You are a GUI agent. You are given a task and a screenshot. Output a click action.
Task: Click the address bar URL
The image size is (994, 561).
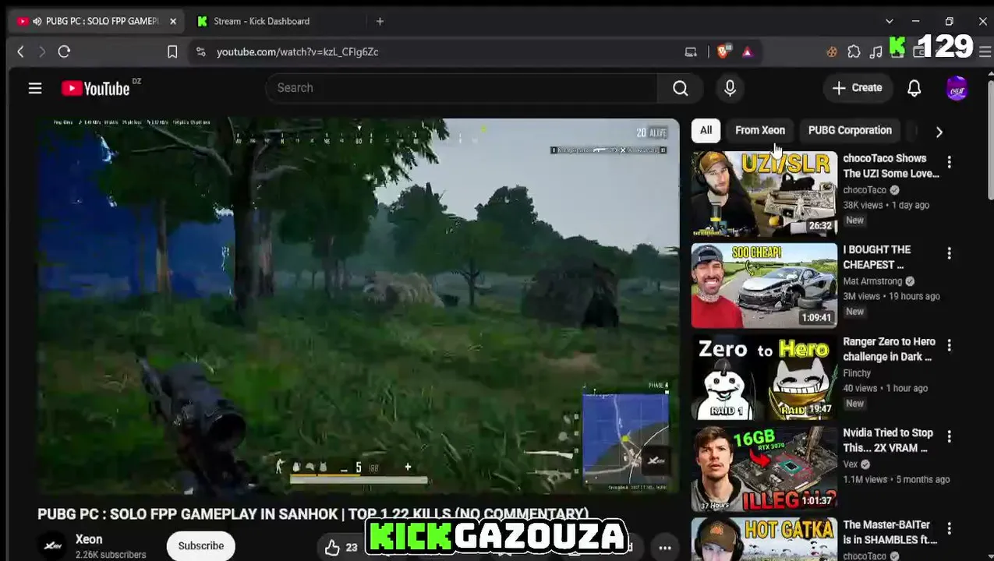(x=297, y=51)
